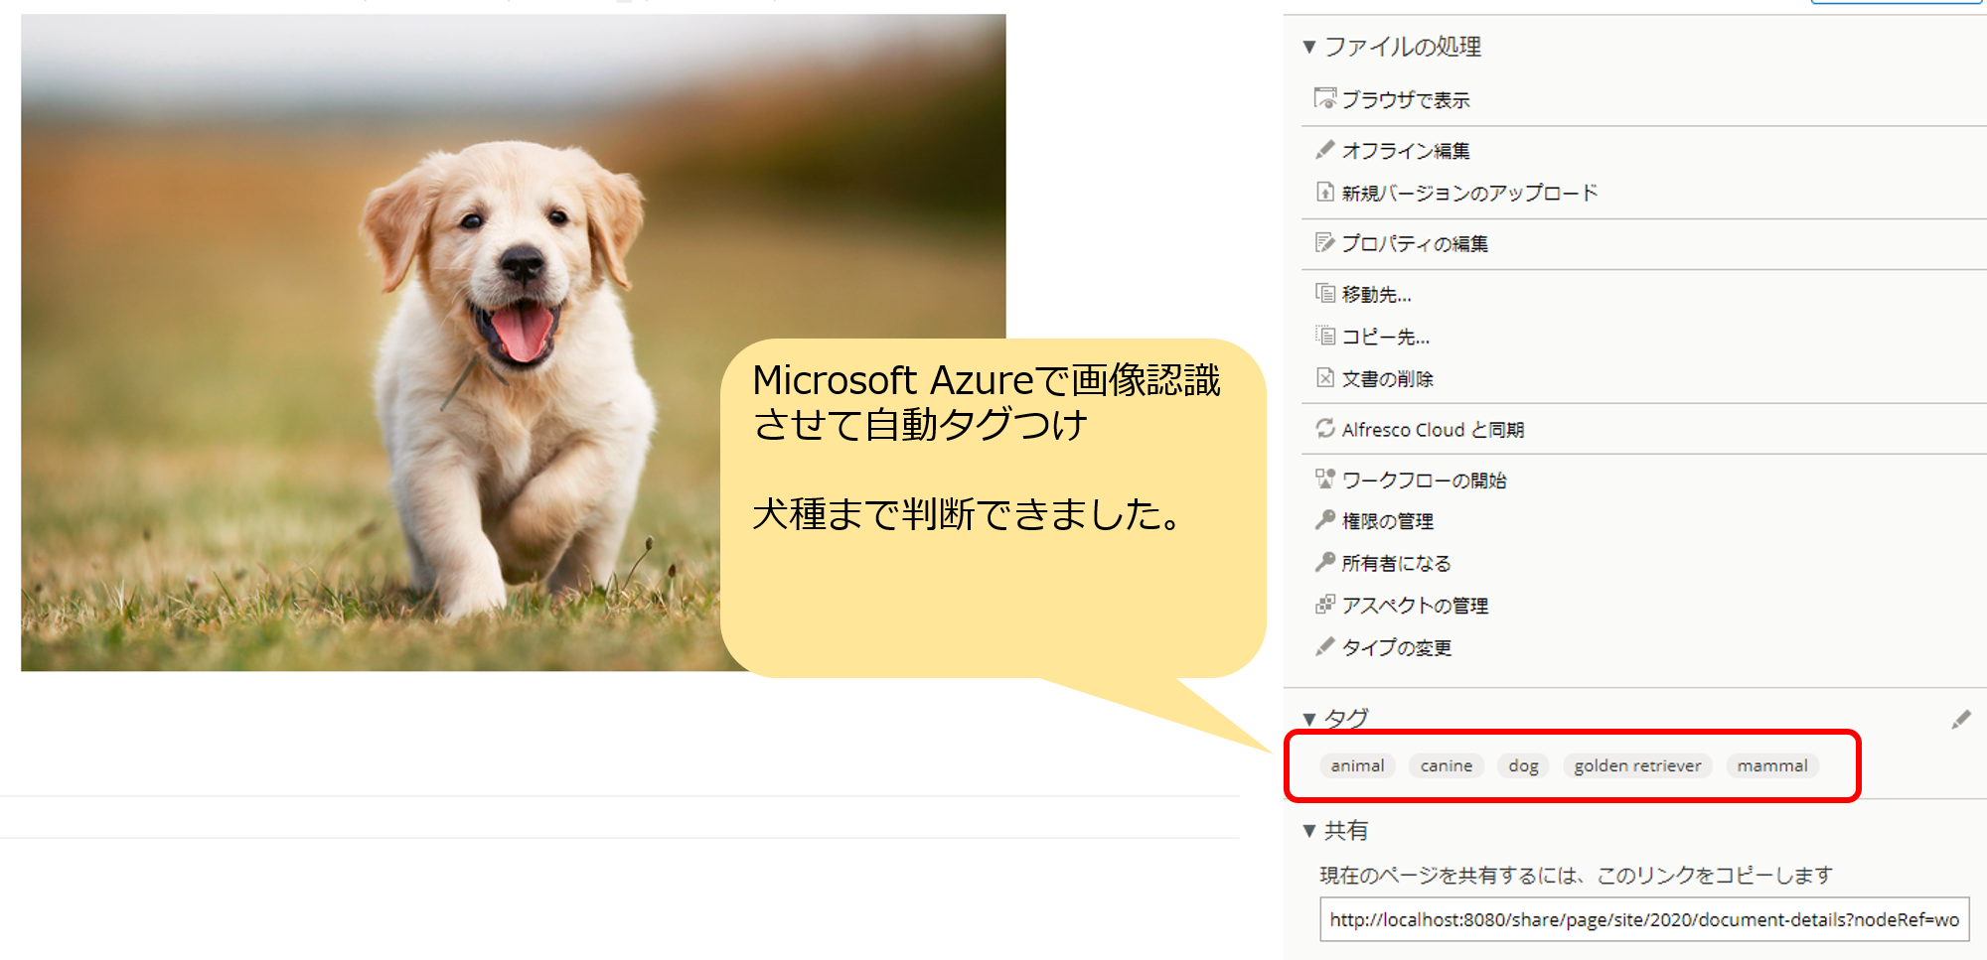The image size is (1987, 960).
Task: Select 文書の削除 action
Action: (x=1387, y=378)
